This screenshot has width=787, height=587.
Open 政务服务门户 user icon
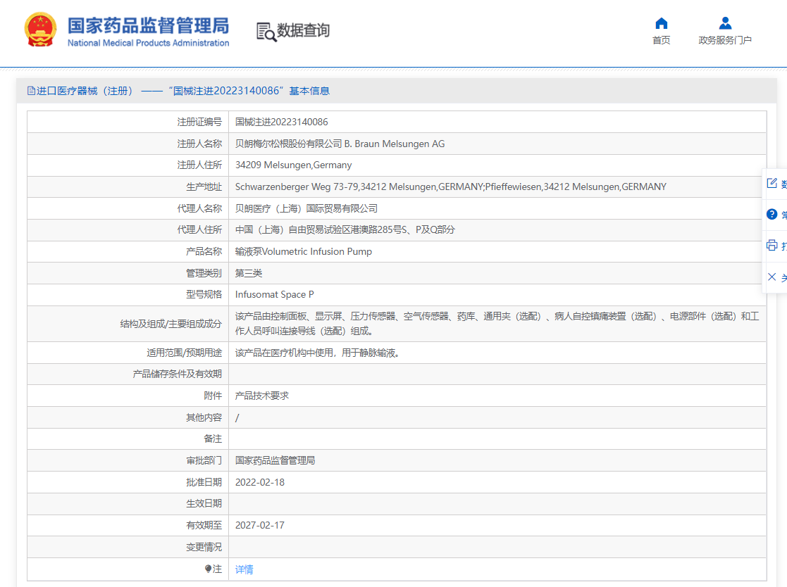coord(725,23)
